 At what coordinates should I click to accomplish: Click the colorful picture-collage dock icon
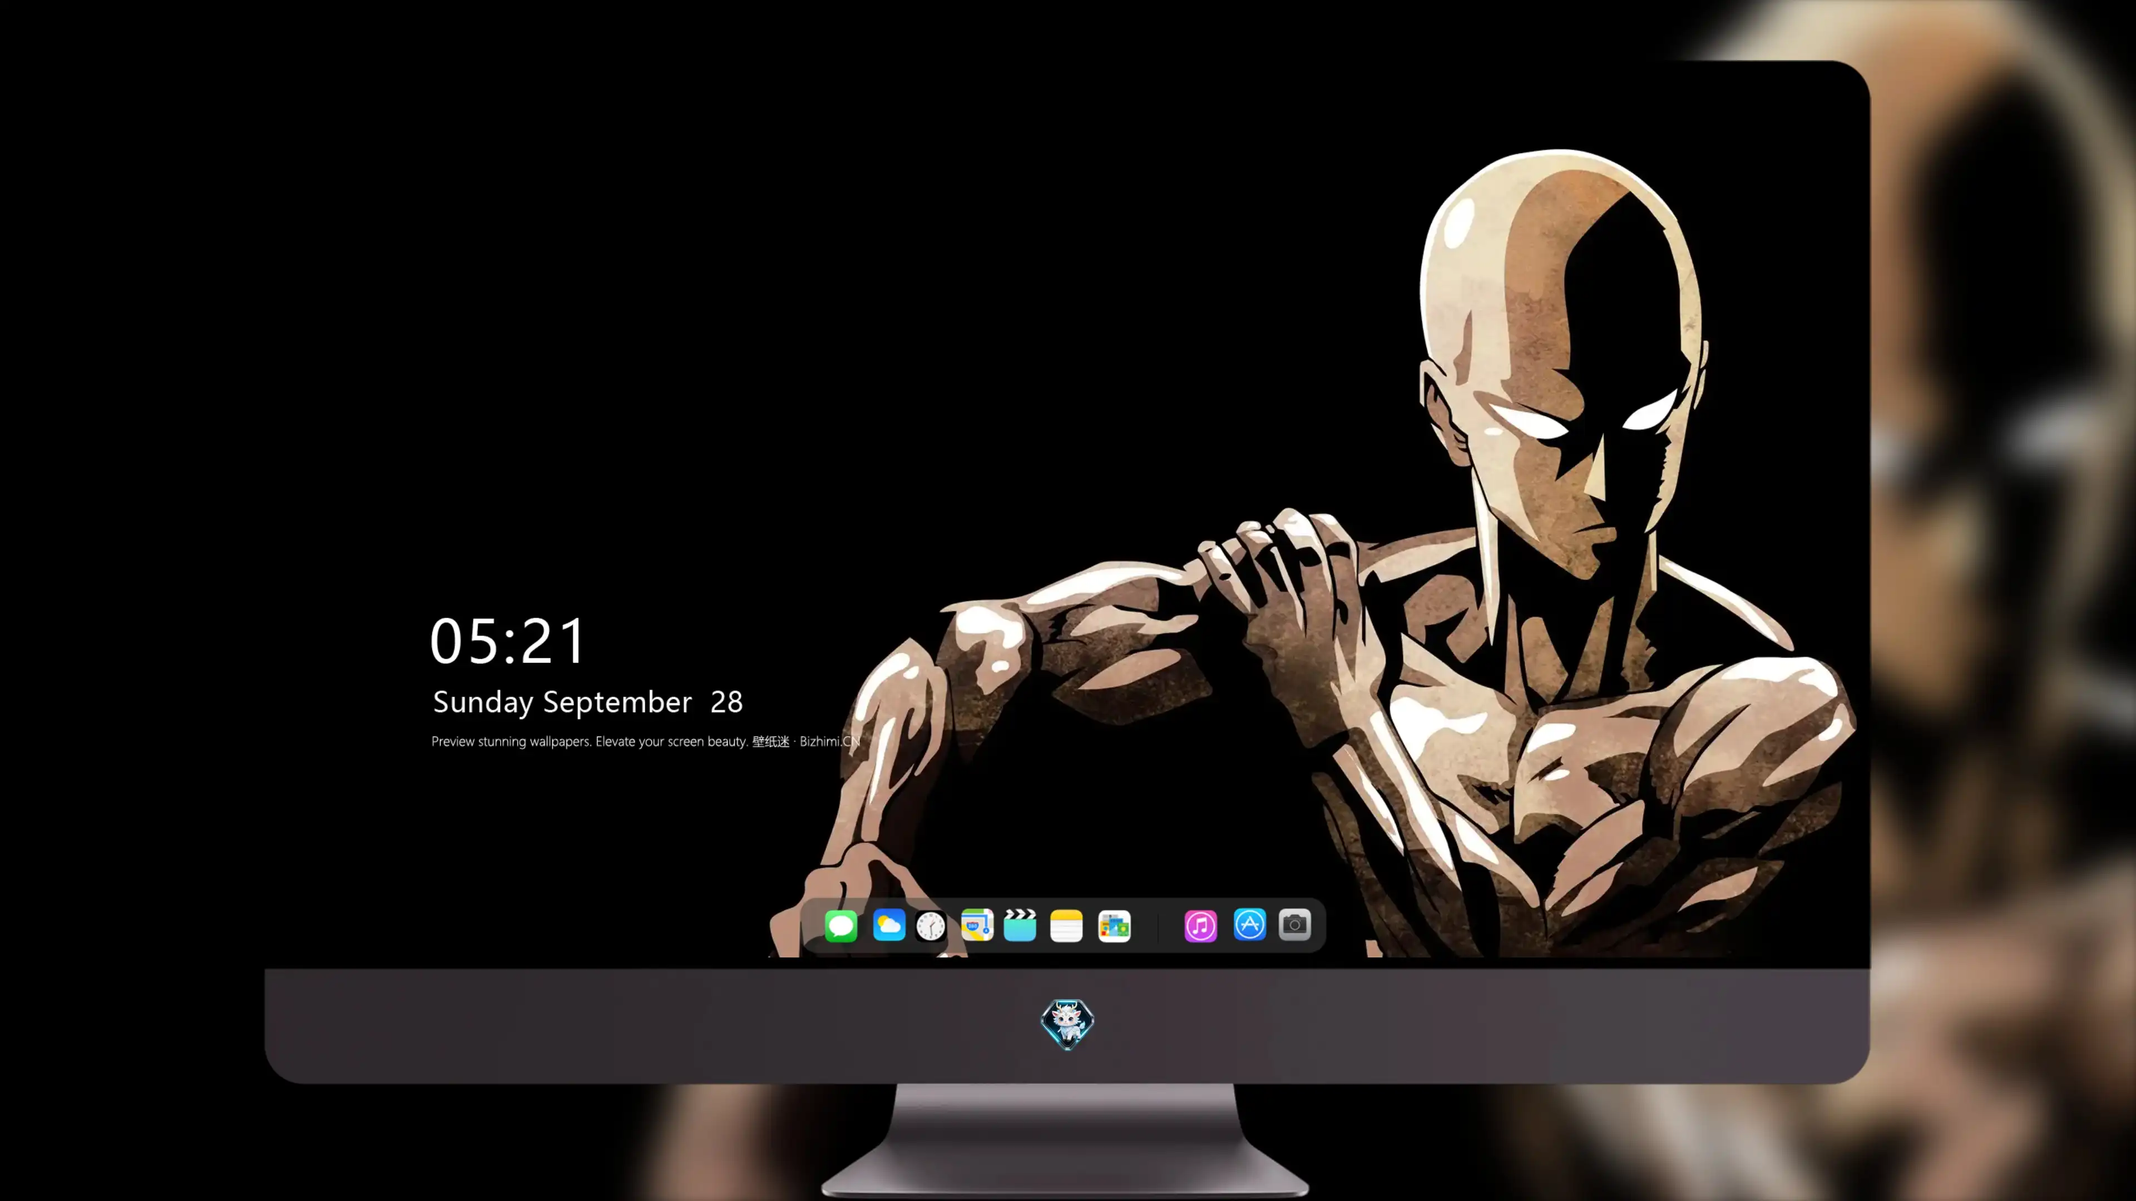pyautogui.click(x=1114, y=926)
